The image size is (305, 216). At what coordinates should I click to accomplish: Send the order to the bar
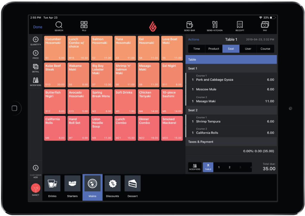[x=189, y=26]
